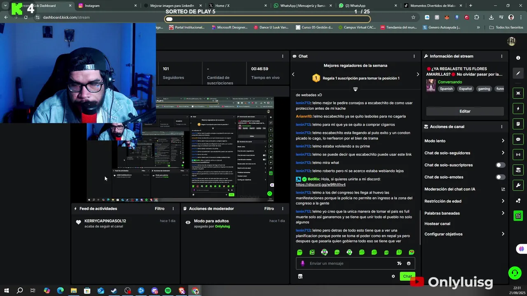Show next top gifters slide arrow
The image size is (527, 296).
point(417,74)
